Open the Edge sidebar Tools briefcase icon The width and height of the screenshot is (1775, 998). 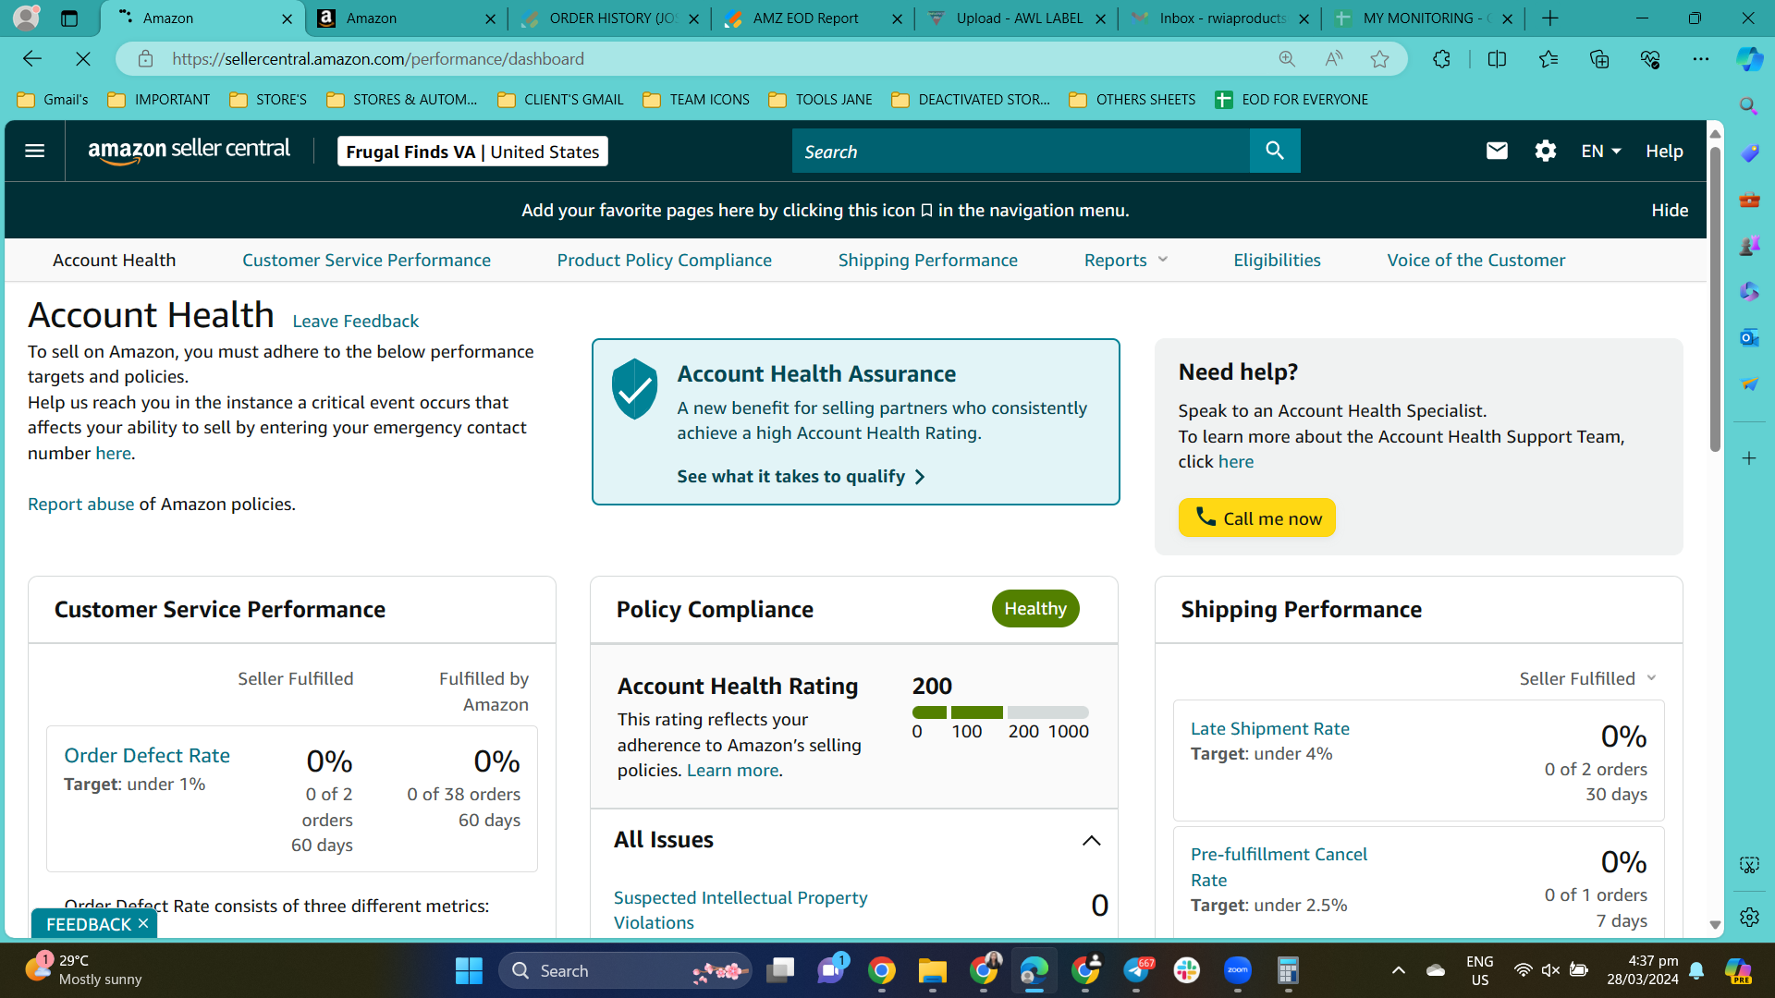1749,199
